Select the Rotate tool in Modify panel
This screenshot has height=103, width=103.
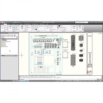pyautogui.click(x=14, y=26)
